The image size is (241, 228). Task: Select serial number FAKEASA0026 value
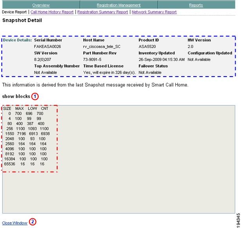pyautogui.click(x=47, y=46)
